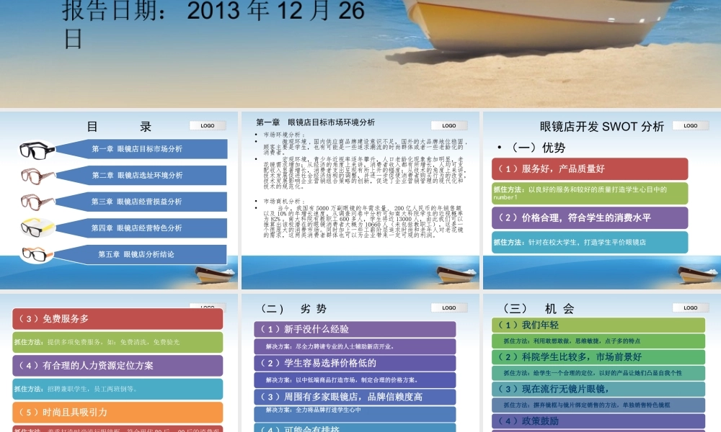Click the orange banner （5）时尚且具吸引力
The width and height of the screenshot is (721, 432).
click(118, 413)
